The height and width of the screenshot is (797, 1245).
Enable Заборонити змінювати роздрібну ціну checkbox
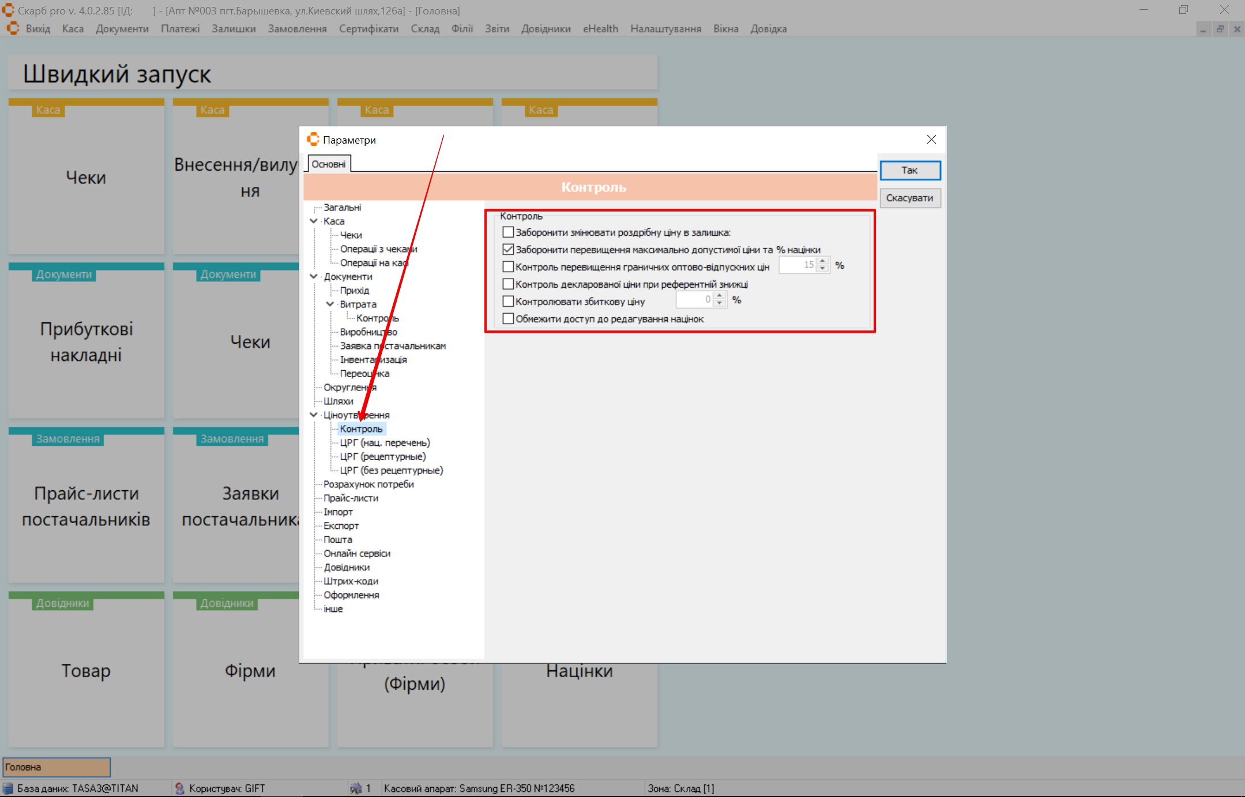tap(508, 232)
